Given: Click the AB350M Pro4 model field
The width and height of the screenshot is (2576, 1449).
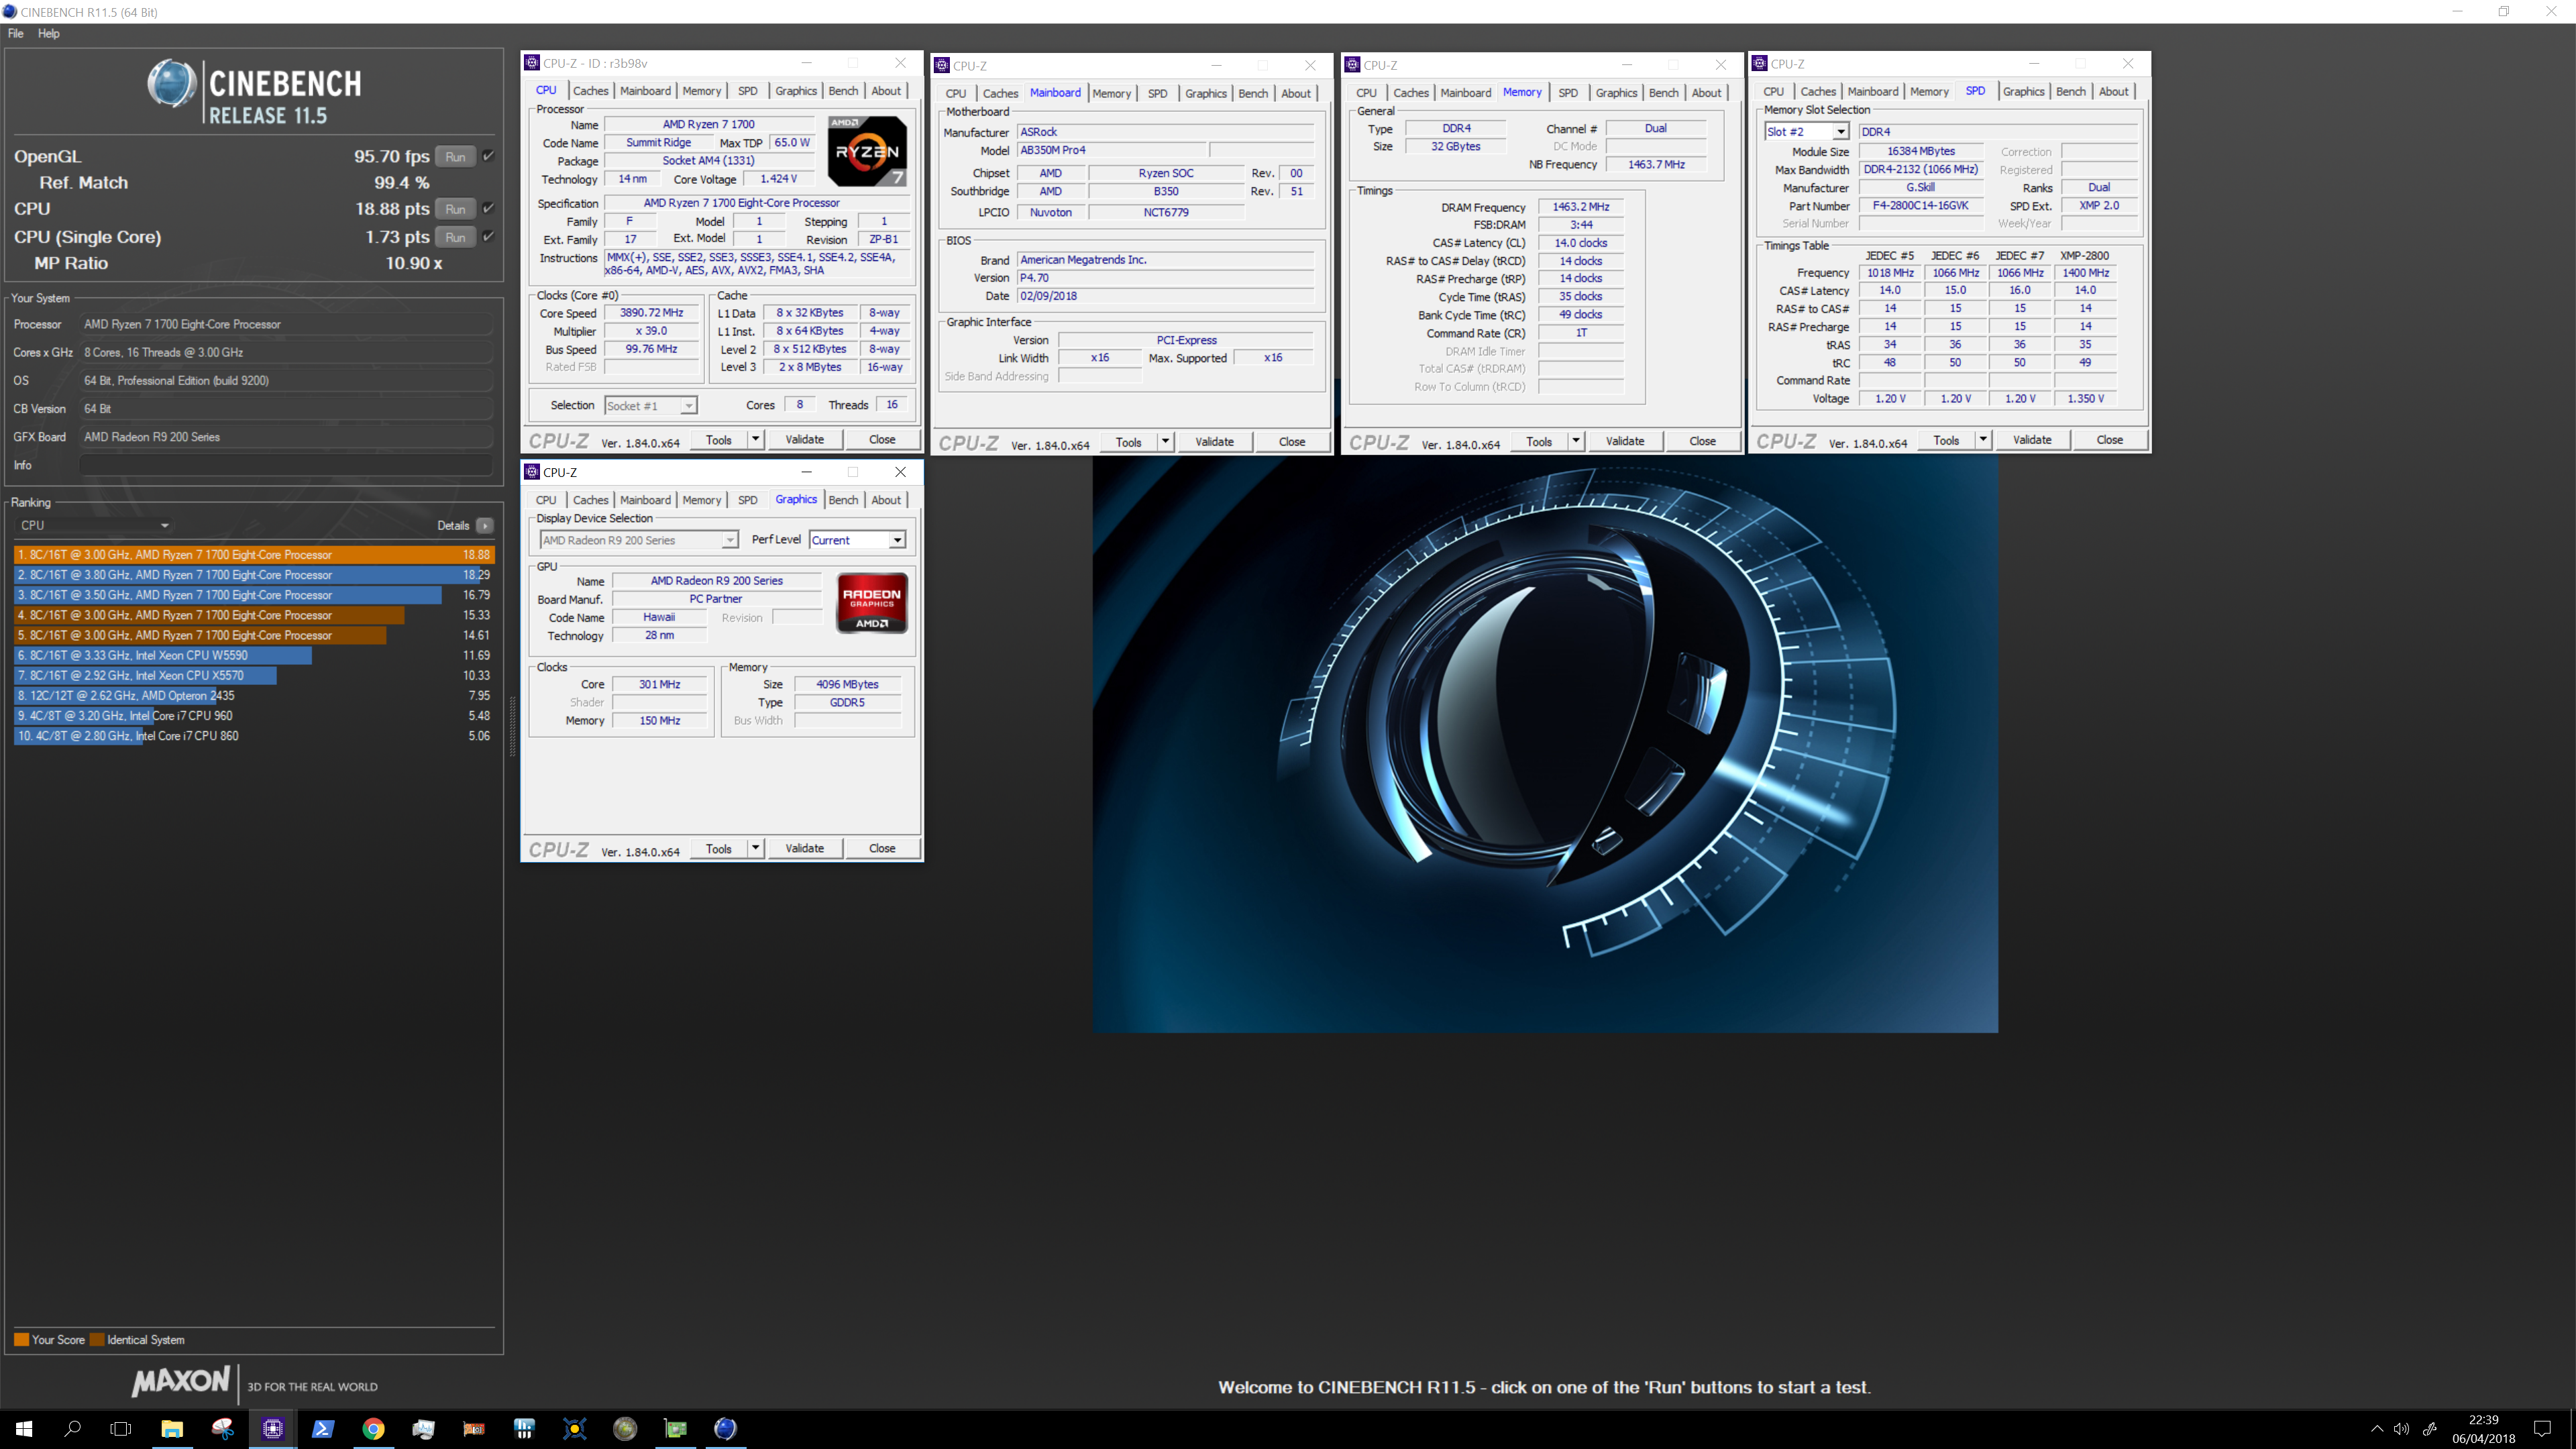Looking at the screenshot, I should [1112, 150].
